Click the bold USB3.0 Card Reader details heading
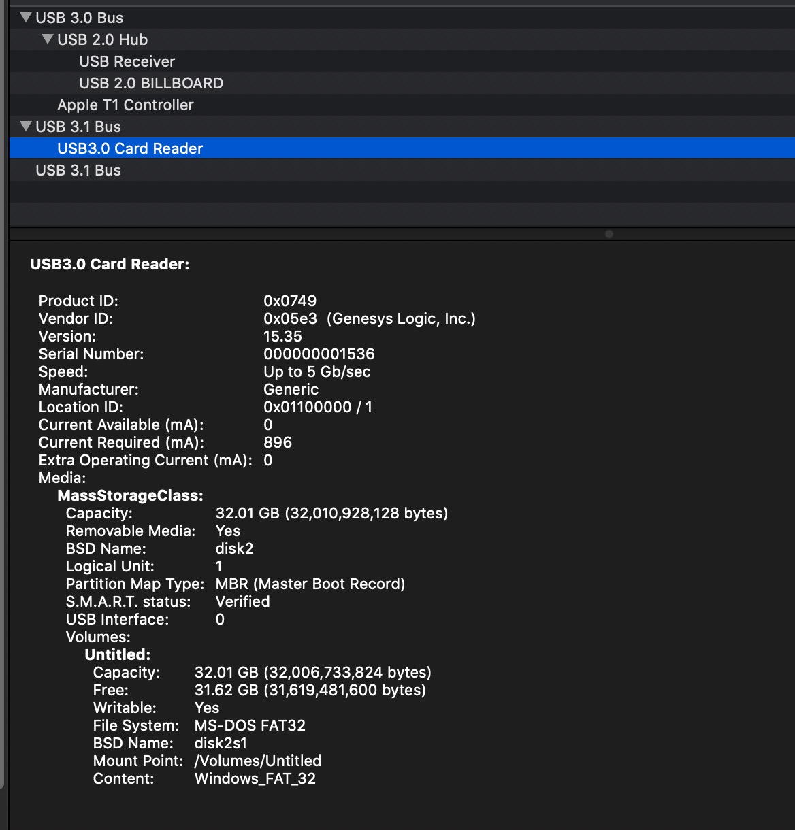This screenshot has width=795, height=830. (110, 264)
